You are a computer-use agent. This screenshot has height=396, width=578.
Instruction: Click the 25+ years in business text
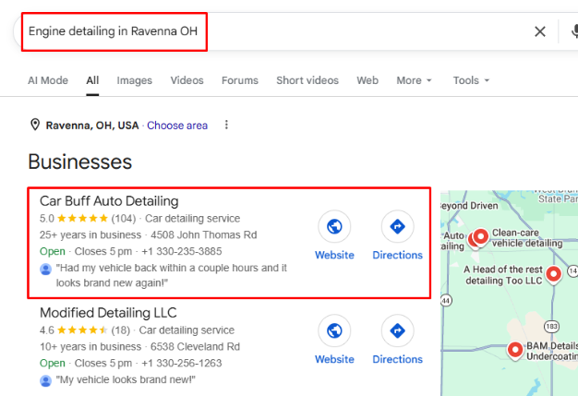pos(90,235)
